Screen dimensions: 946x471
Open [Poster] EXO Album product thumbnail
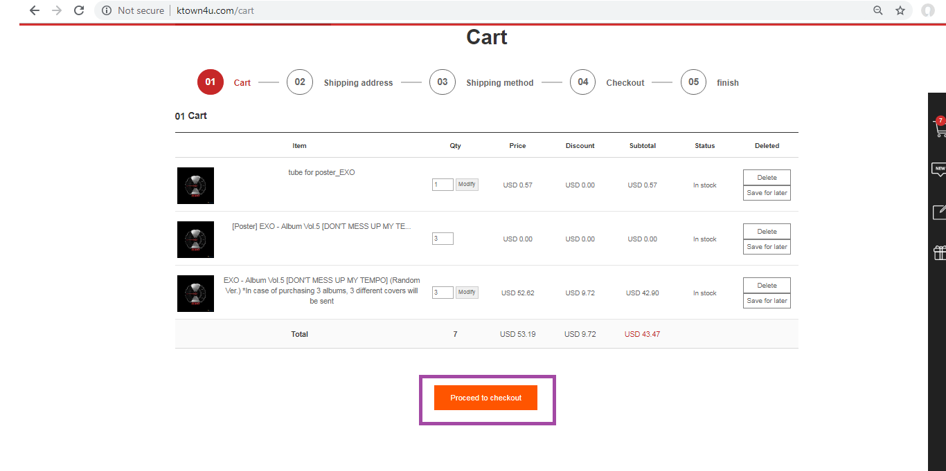(195, 239)
